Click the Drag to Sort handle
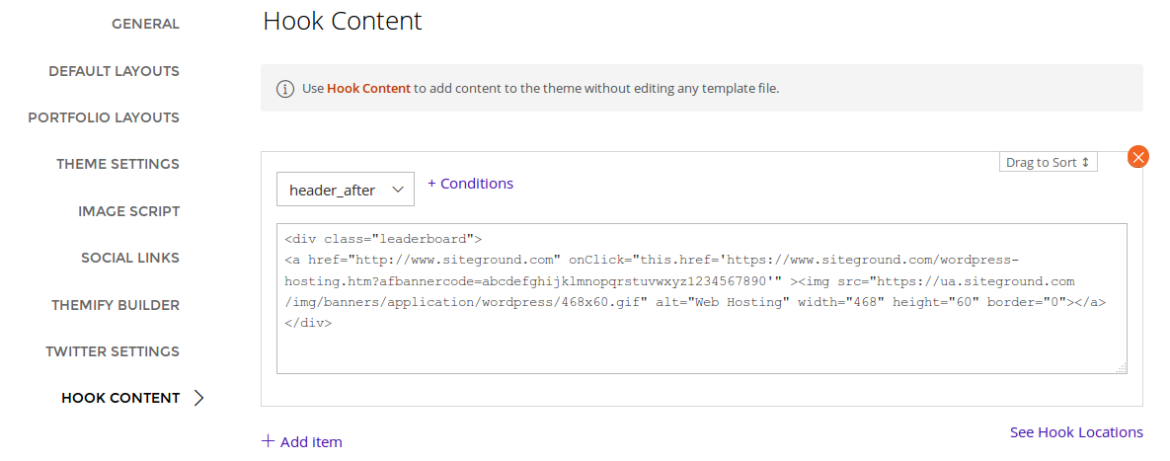The width and height of the screenshot is (1170, 461). [x=1048, y=162]
